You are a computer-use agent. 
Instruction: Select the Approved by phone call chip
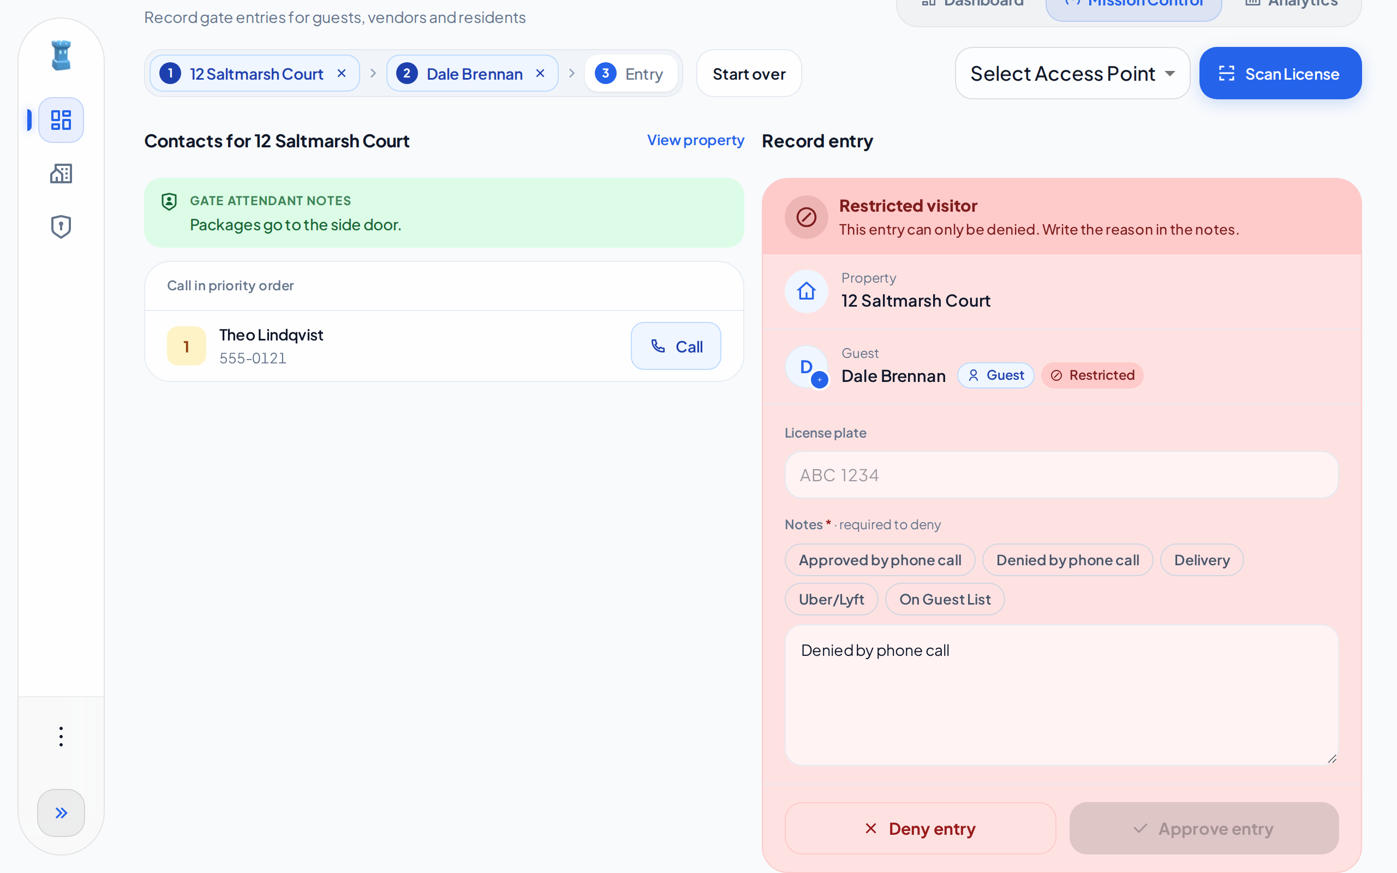coord(880,559)
